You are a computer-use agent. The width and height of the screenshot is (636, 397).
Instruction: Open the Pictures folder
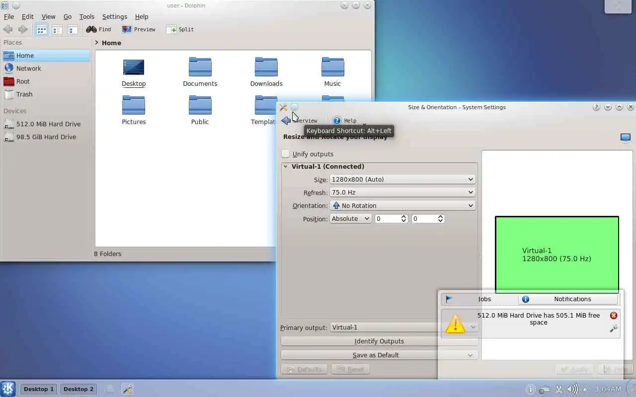pos(134,110)
